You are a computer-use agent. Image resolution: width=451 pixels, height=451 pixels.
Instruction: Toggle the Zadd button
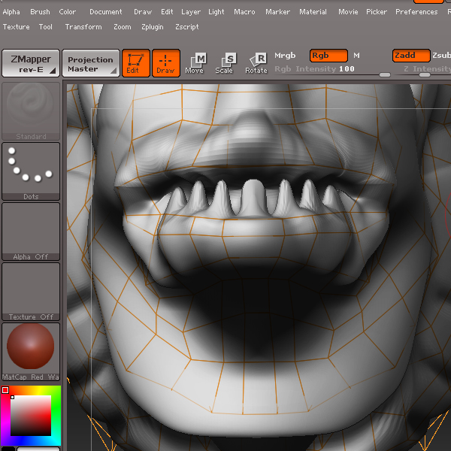pos(411,56)
